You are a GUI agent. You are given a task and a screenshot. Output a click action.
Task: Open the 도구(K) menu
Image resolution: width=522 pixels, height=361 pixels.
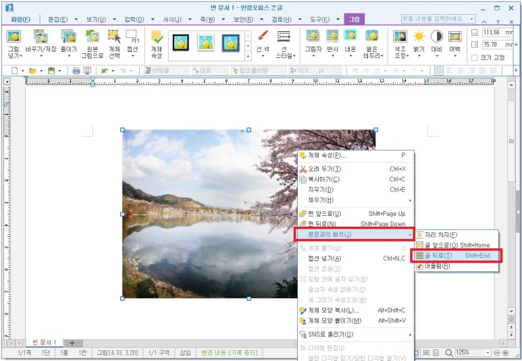click(319, 20)
